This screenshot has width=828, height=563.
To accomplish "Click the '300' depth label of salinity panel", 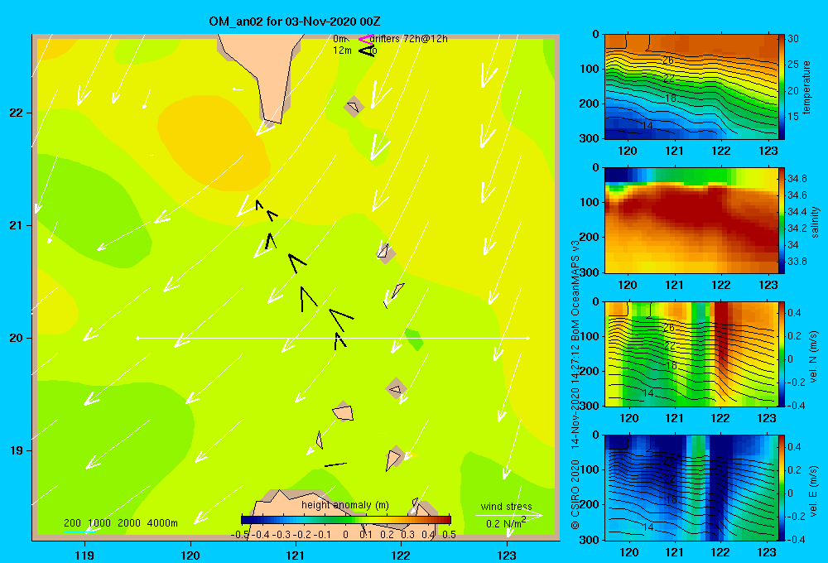I will point(589,272).
